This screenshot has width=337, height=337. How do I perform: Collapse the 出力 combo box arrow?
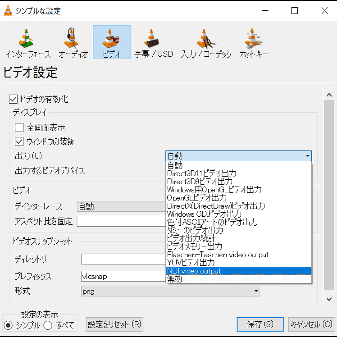[x=308, y=156]
